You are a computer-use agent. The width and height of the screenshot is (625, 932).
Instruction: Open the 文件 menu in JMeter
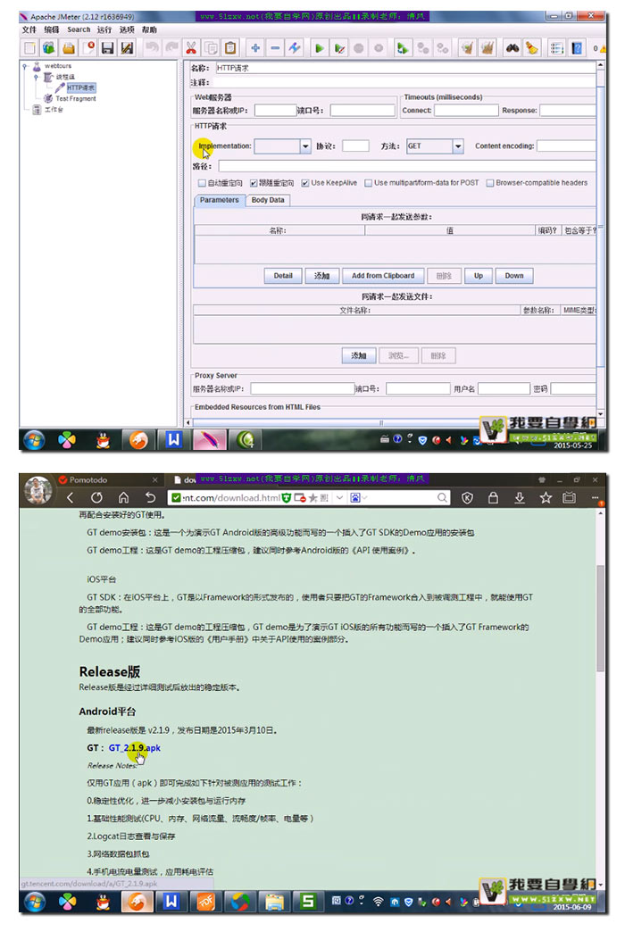click(29, 29)
